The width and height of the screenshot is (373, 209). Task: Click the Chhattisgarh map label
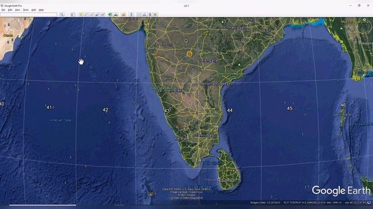(x=235, y=27)
